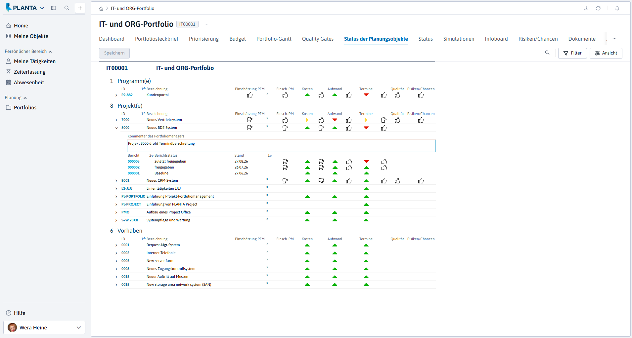Click the PLANTA logo icon
Image resolution: width=632 pixels, height=338 pixels.
(x=9, y=8)
